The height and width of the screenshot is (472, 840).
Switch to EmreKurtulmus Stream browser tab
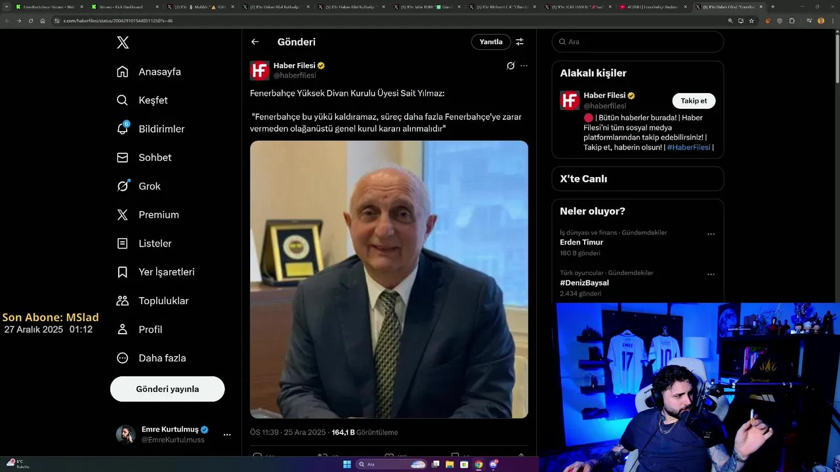click(49, 7)
